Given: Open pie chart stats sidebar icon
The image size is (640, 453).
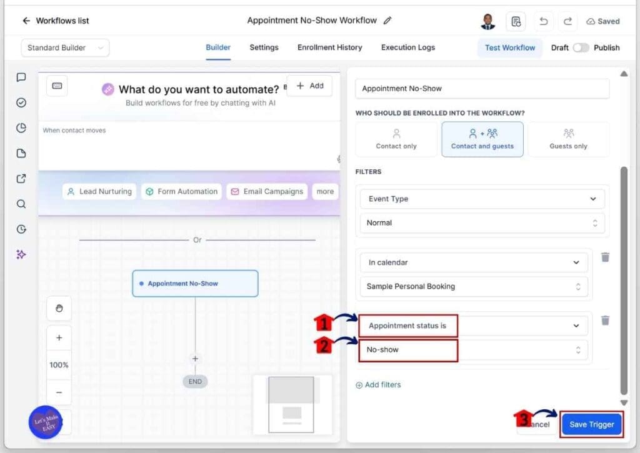Looking at the screenshot, I should (21, 127).
